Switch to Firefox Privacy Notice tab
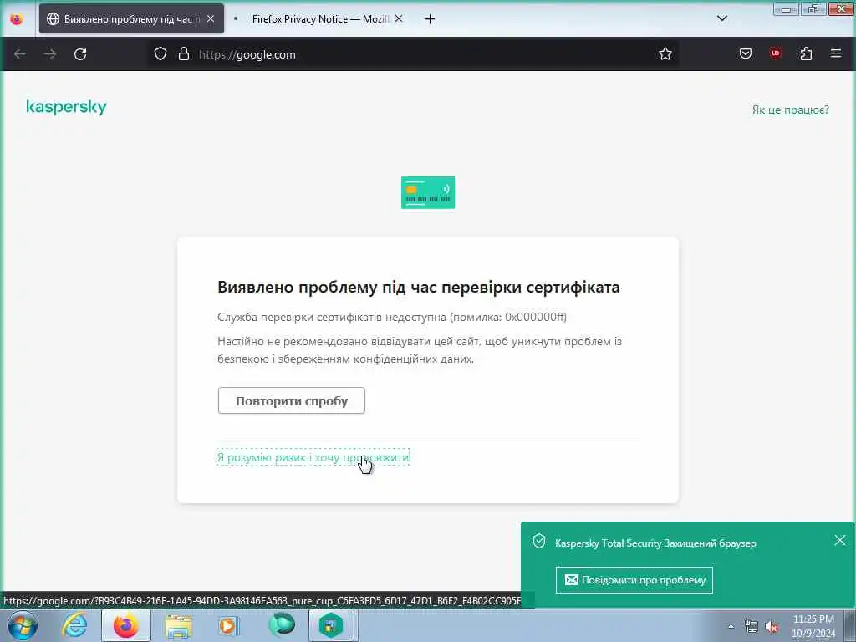This screenshot has width=856, height=642. 319,19
